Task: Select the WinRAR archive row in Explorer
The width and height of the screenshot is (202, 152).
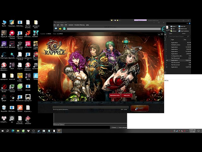Action: pos(178,45)
